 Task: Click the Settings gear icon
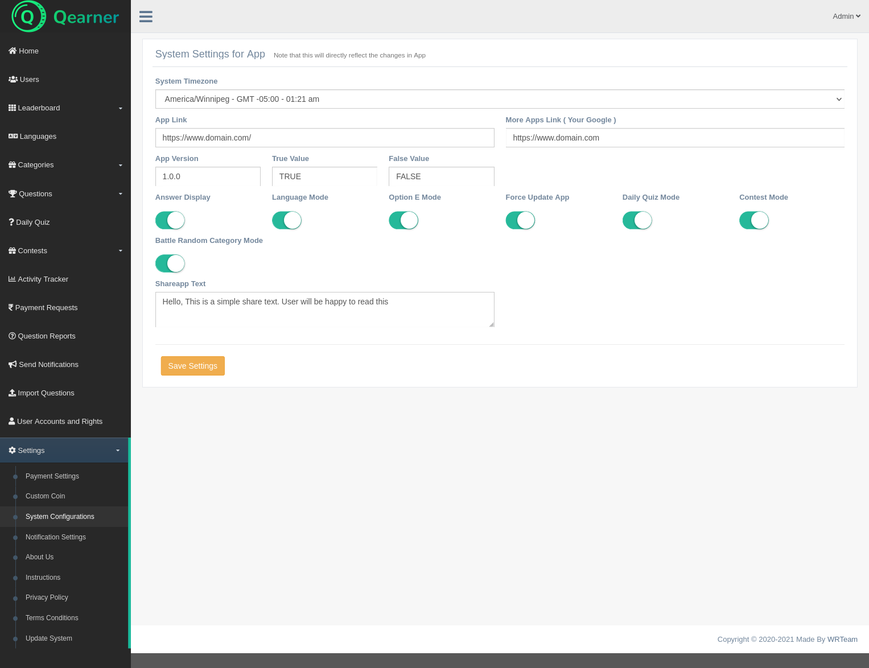(12, 450)
